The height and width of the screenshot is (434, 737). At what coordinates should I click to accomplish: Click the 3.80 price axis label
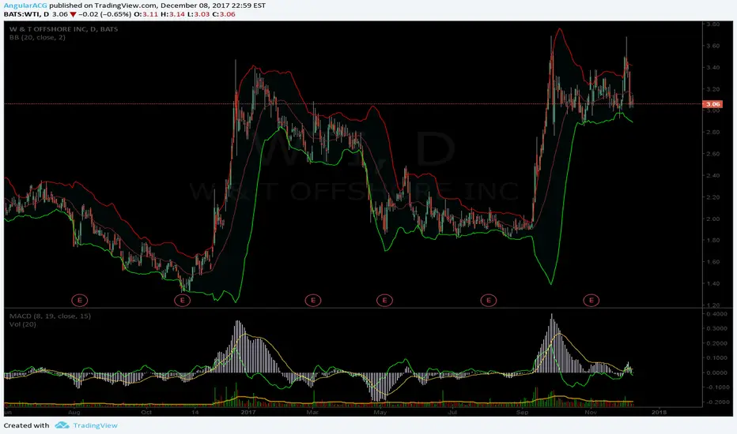[712, 24]
